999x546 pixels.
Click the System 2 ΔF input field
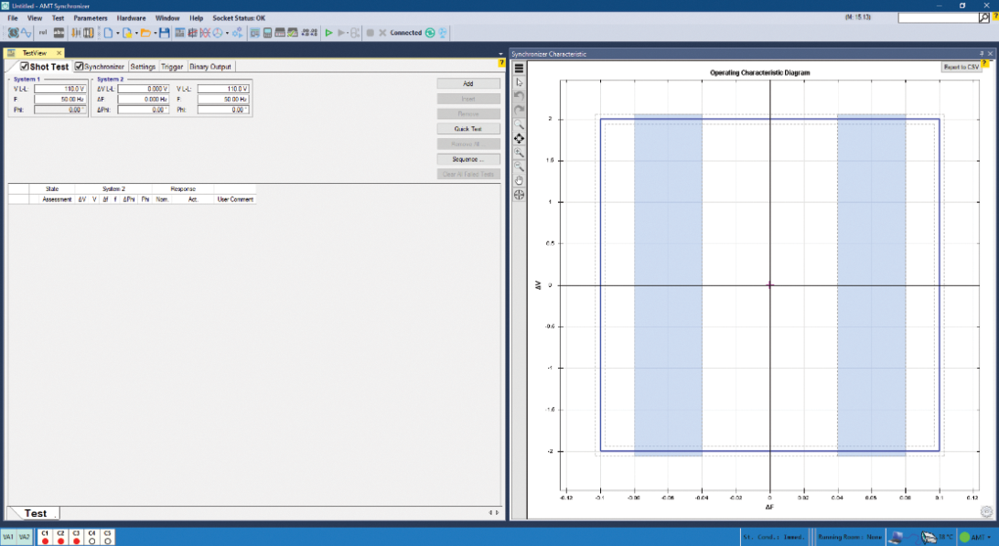[x=143, y=99]
